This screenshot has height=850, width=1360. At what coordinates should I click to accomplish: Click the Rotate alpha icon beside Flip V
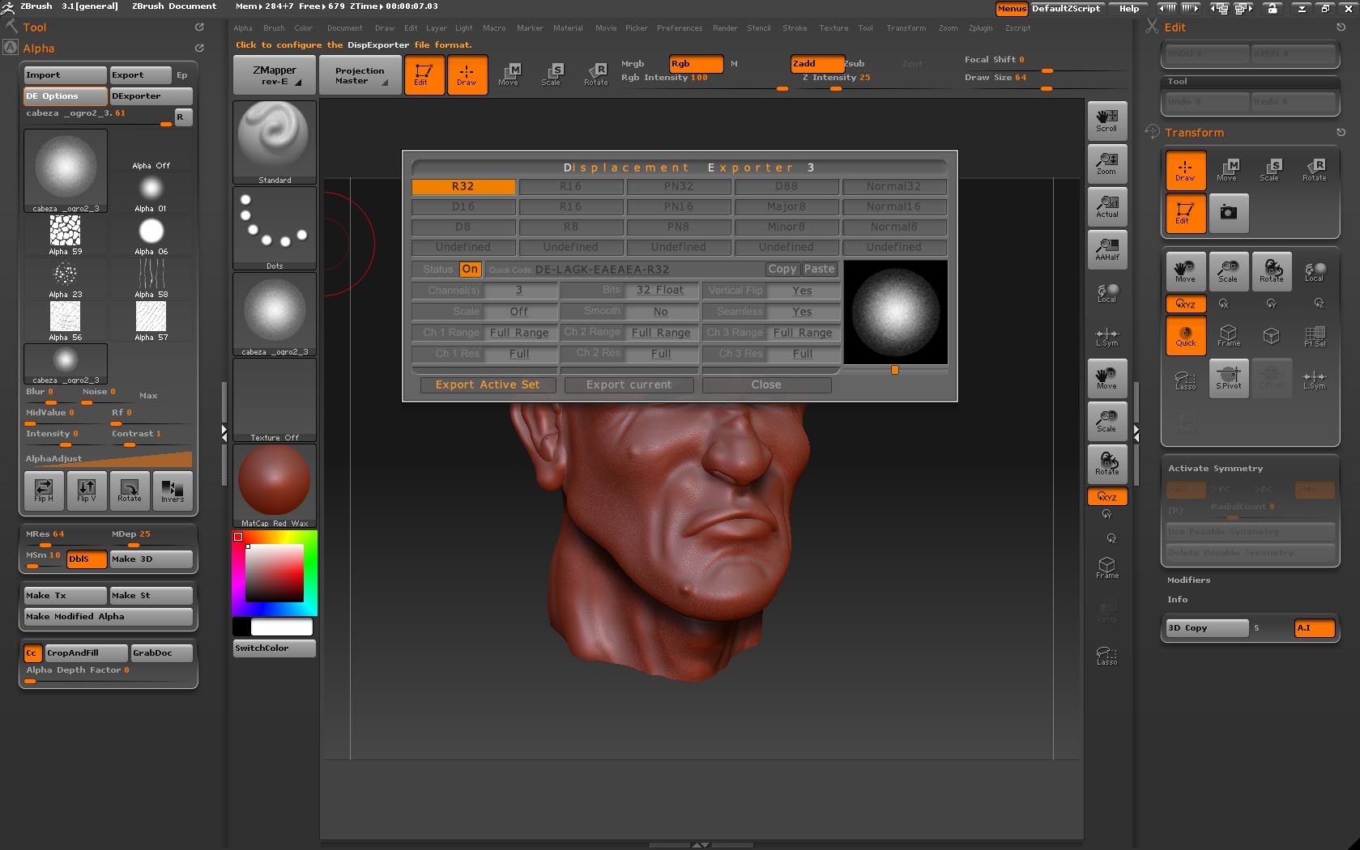pos(130,491)
